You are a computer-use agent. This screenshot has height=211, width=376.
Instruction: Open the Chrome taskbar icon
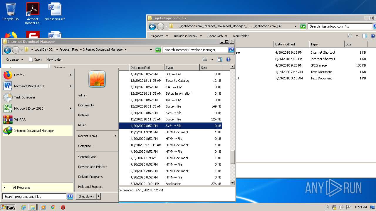tap(53, 207)
